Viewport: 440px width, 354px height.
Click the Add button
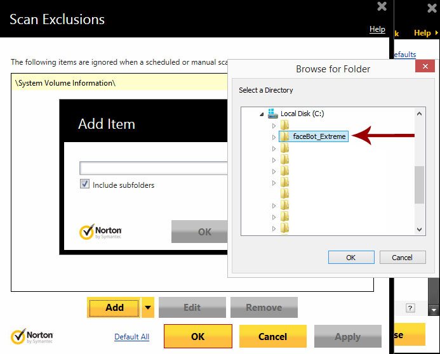[114, 308]
